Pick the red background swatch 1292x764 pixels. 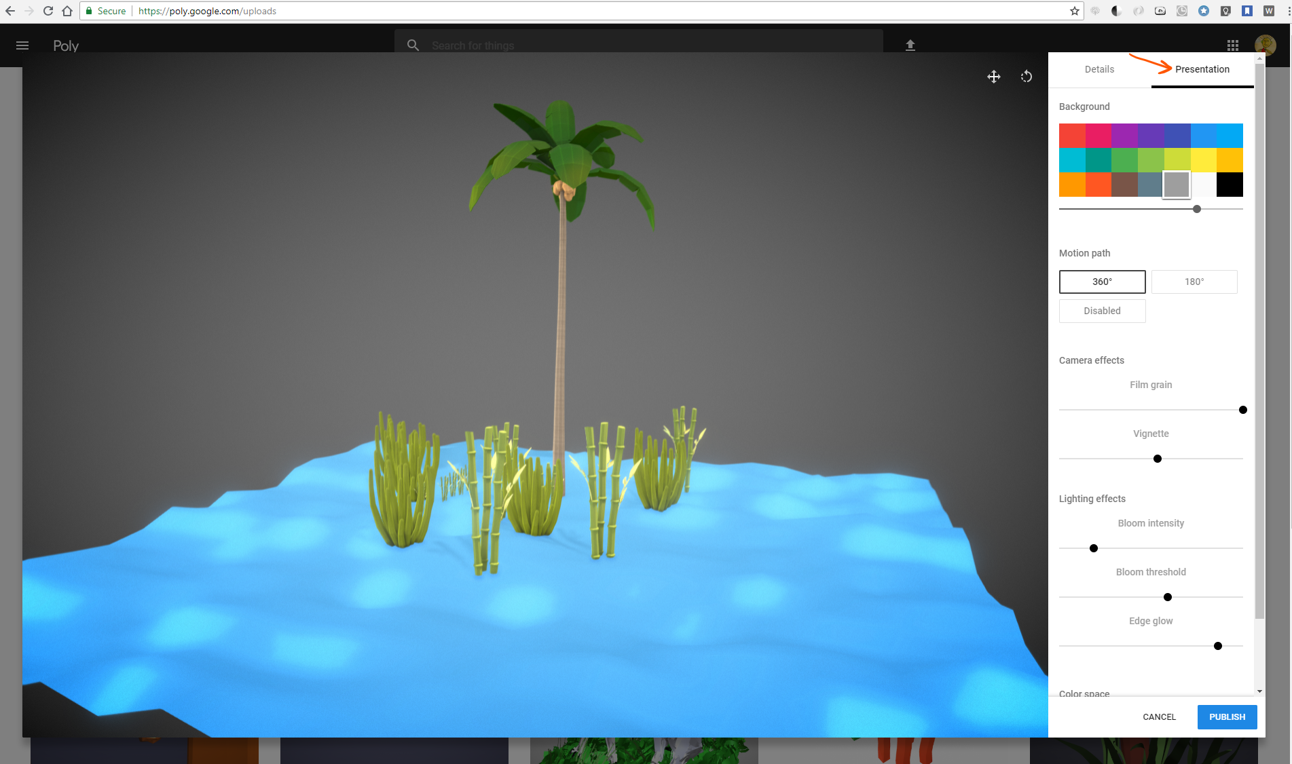[1072, 136]
